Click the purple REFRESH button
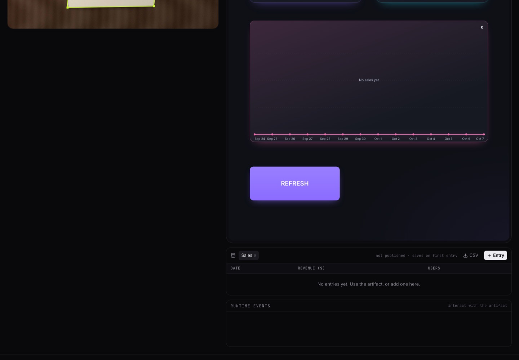 (295, 184)
